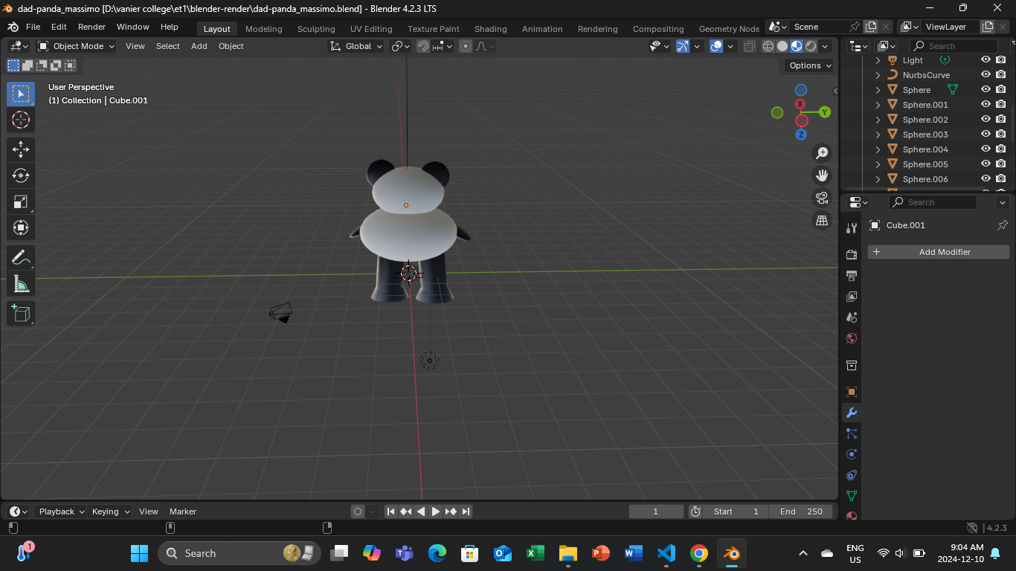The image size is (1016, 571).
Task: Open Visual Studio Code from the taskbar
Action: [666, 553]
